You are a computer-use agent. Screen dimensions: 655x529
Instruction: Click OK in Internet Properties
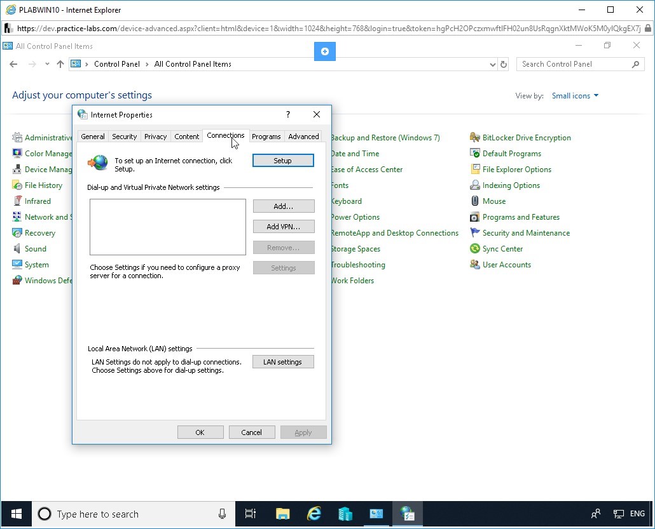pyautogui.click(x=200, y=432)
